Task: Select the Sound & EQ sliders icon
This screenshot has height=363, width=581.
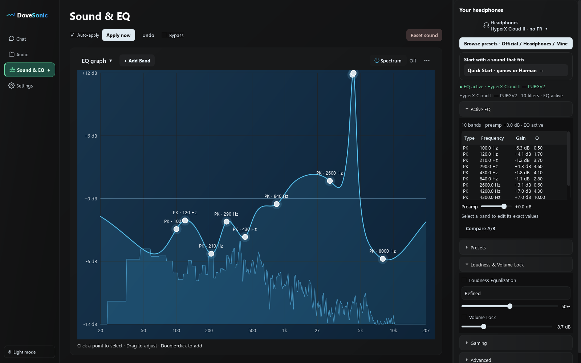Action: click(x=12, y=70)
